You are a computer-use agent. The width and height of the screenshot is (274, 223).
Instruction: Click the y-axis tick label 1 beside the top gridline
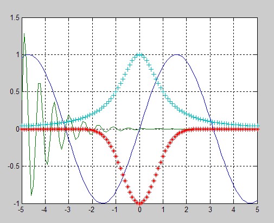click(x=17, y=54)
